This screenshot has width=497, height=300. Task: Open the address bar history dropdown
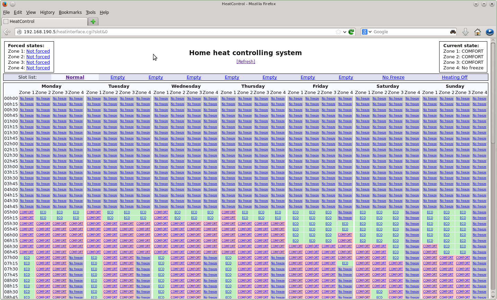pyautogui.click(x=344, y=32)
